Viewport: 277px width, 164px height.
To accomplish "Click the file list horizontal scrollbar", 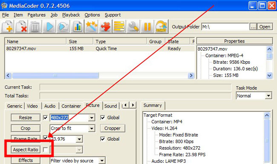I will point(98,76).
